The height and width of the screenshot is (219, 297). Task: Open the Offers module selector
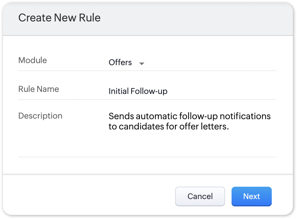[120, 63]
